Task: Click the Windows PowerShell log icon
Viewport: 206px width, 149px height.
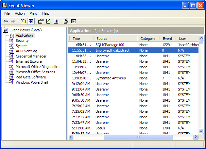Action: (x=12, y=82)
